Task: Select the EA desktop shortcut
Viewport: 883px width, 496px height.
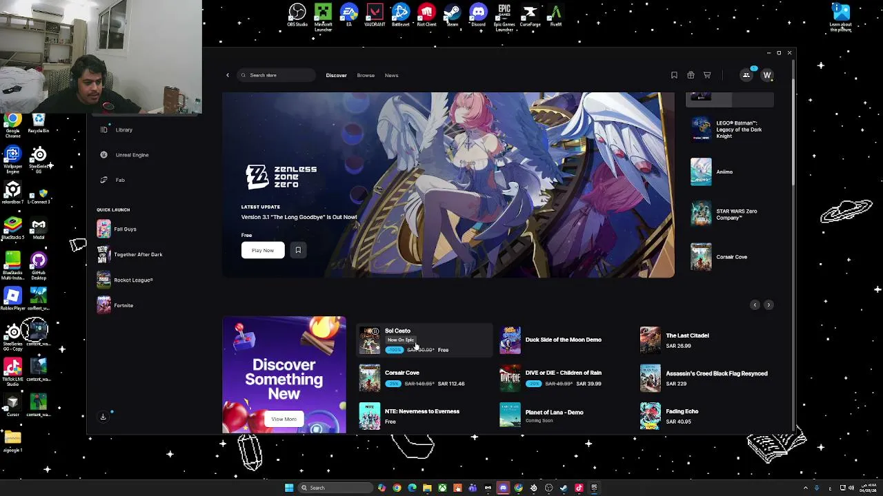Action: tap(349, 15)
